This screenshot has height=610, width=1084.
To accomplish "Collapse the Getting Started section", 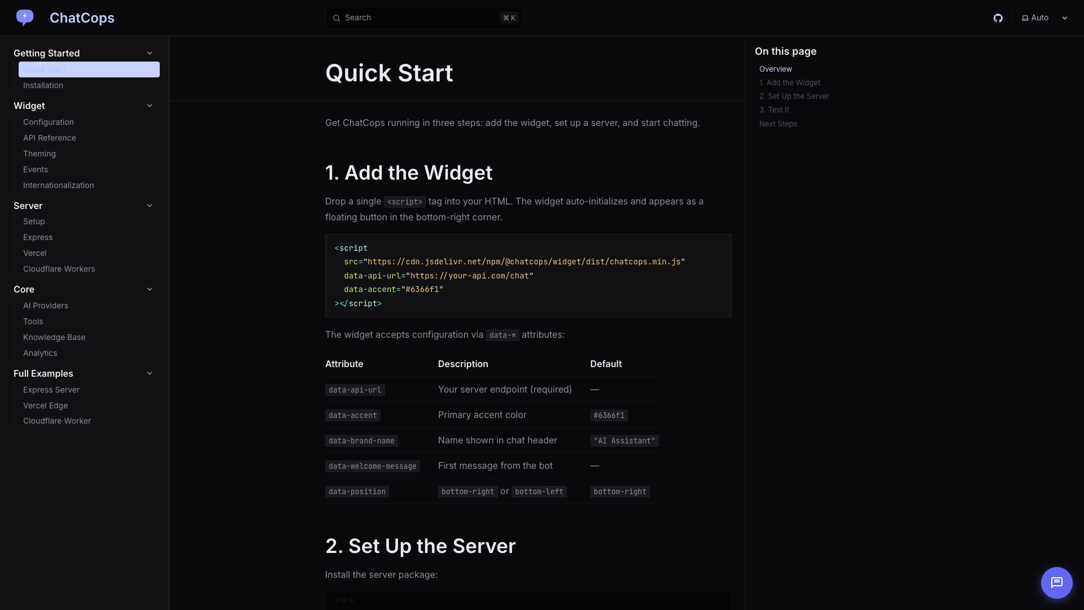I will pyautogui.click(x=150, y=53).
